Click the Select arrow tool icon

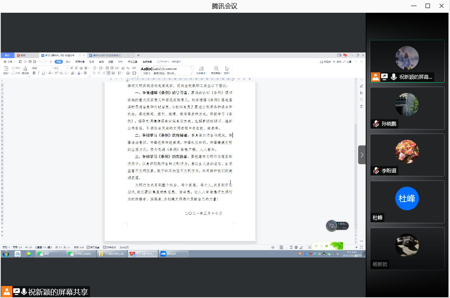(x=227, y=69)
